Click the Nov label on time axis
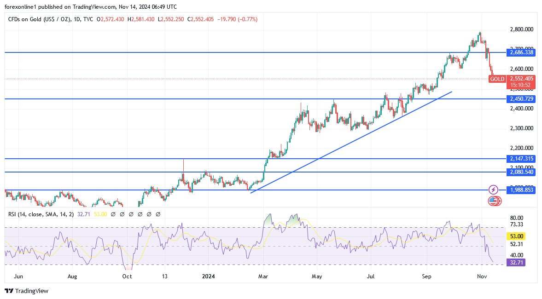 point(482,276)
